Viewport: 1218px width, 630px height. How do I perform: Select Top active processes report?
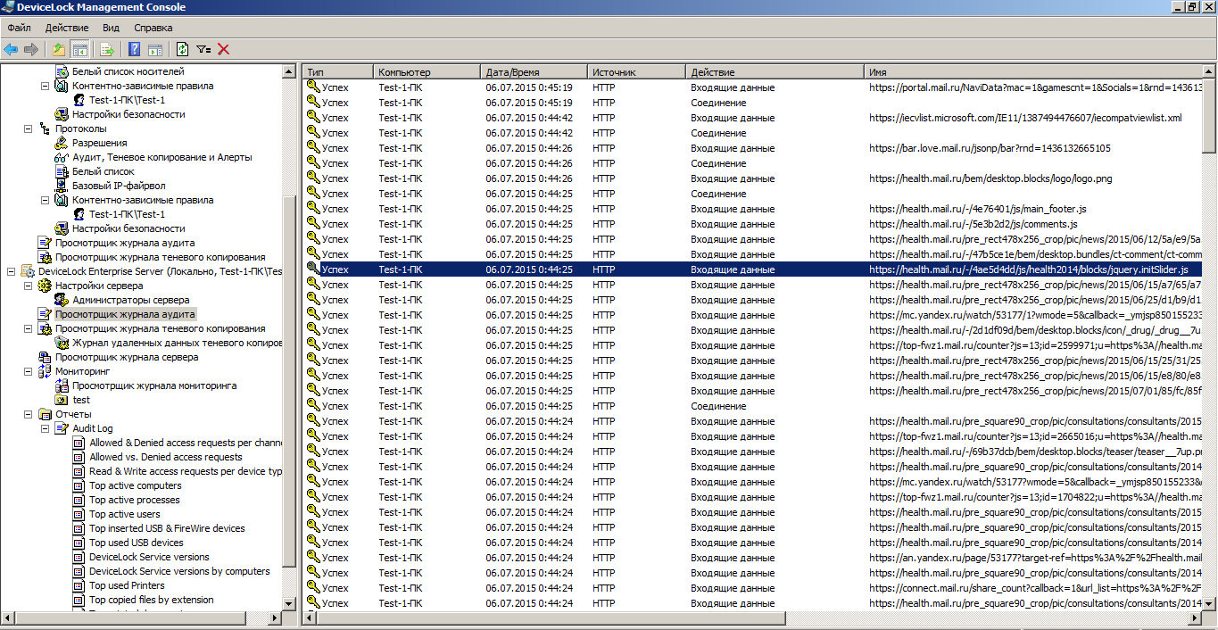pos(134,500)
